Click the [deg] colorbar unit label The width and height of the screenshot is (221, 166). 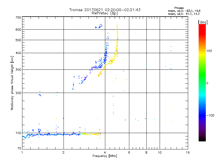(x=203, y=22)
